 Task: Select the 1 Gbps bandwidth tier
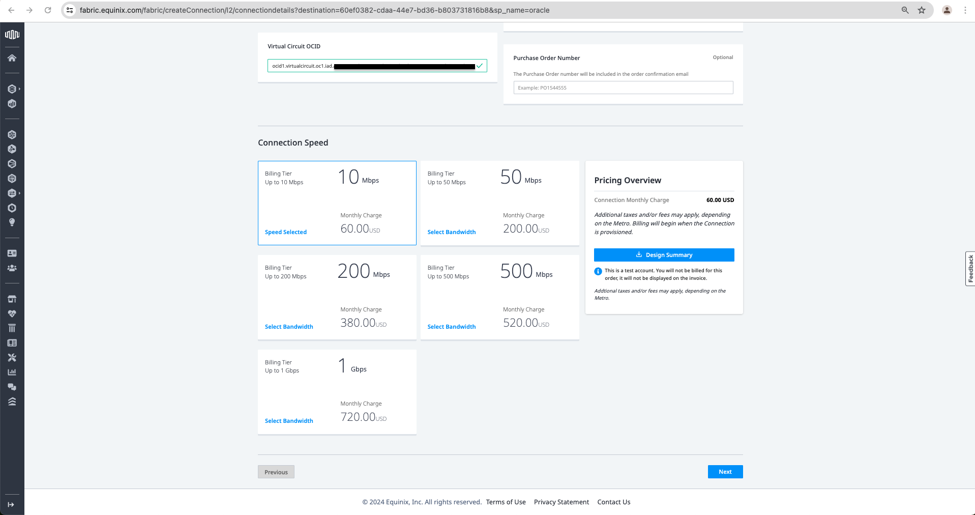(x=288, y=421)
